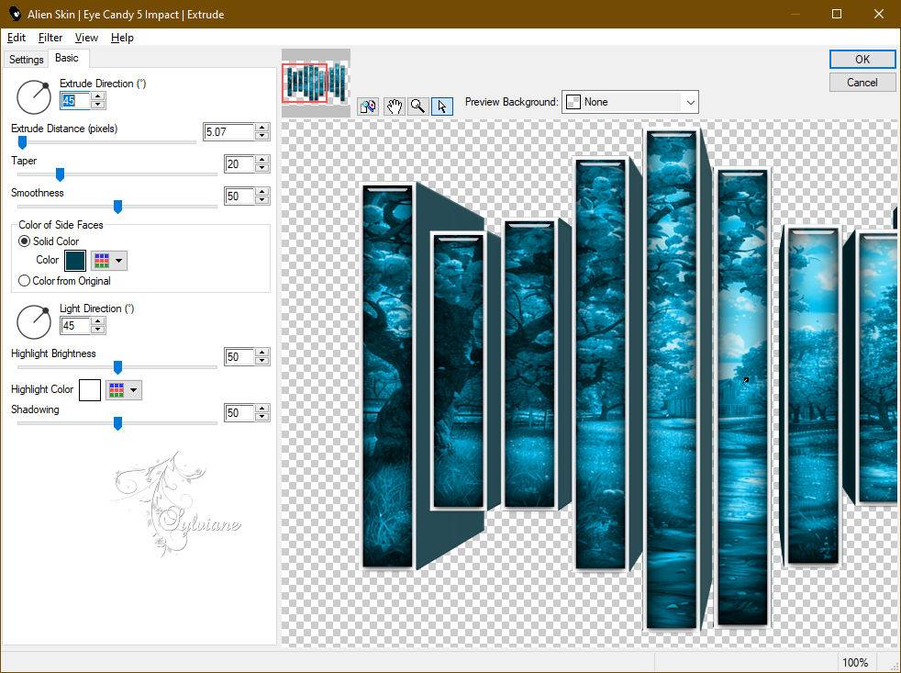Click the Cancel button
The image size is (901, 673).
pos(862,83)
